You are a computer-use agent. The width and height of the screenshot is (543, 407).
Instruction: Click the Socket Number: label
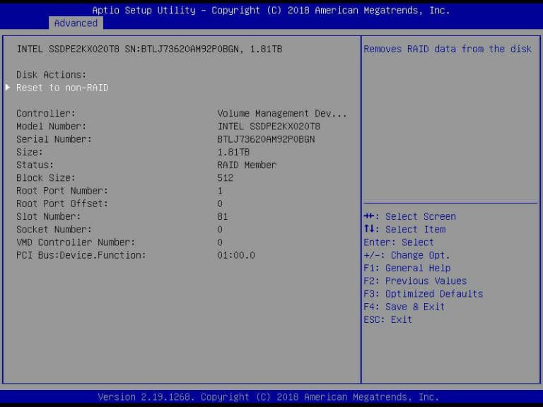pos(54,230)
